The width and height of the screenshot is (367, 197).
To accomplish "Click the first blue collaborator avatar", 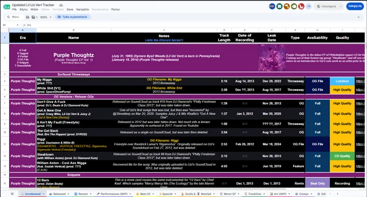I will click(x=272, y=6).
